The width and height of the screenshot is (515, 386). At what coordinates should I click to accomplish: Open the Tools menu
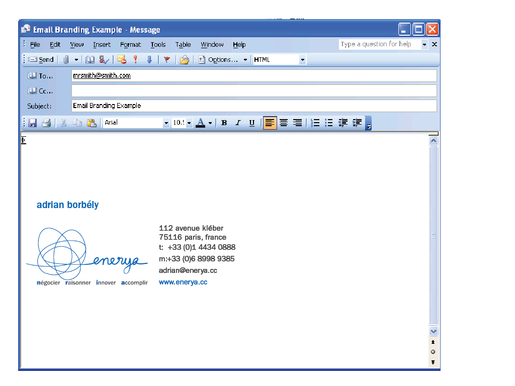click(x=158, y=45)
